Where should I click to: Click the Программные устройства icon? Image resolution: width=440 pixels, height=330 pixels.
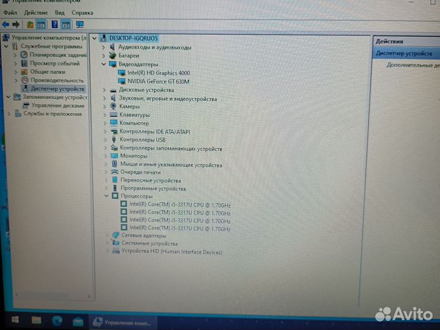(115, 188)
